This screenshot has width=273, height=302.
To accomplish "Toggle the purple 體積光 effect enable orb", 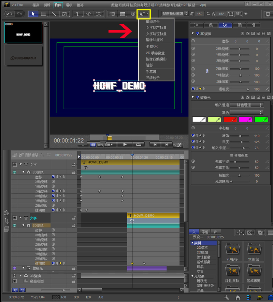I will click(x=14, y=268).
